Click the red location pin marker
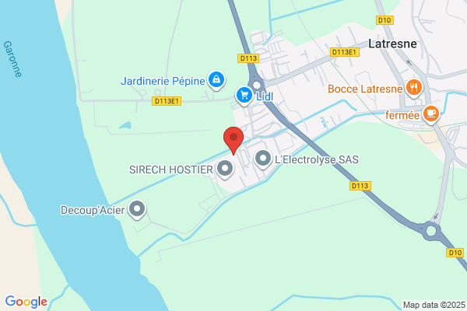 pyautogui.click(x=233, y=140)
